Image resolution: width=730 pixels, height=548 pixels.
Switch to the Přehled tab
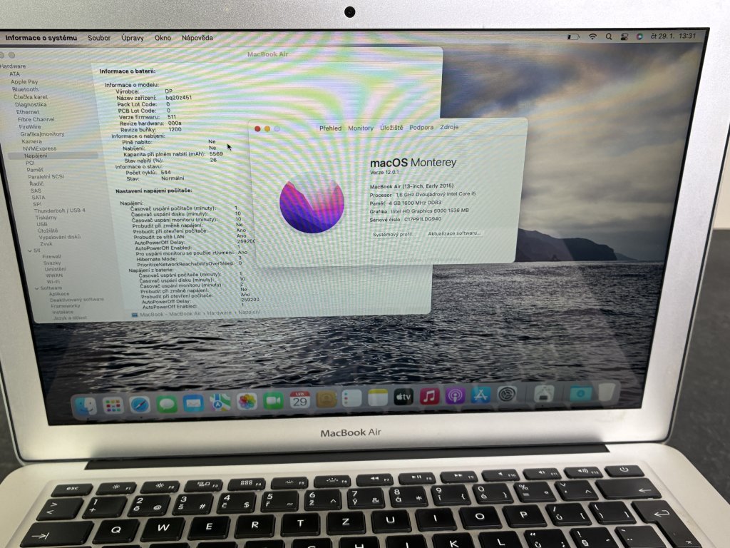point(330,128)
